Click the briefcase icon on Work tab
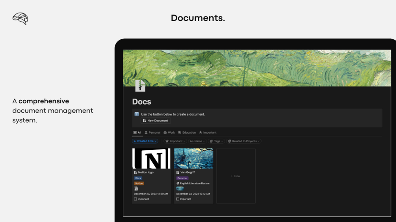The height and width of the screenshot is (222, 396). click(165, 132)
